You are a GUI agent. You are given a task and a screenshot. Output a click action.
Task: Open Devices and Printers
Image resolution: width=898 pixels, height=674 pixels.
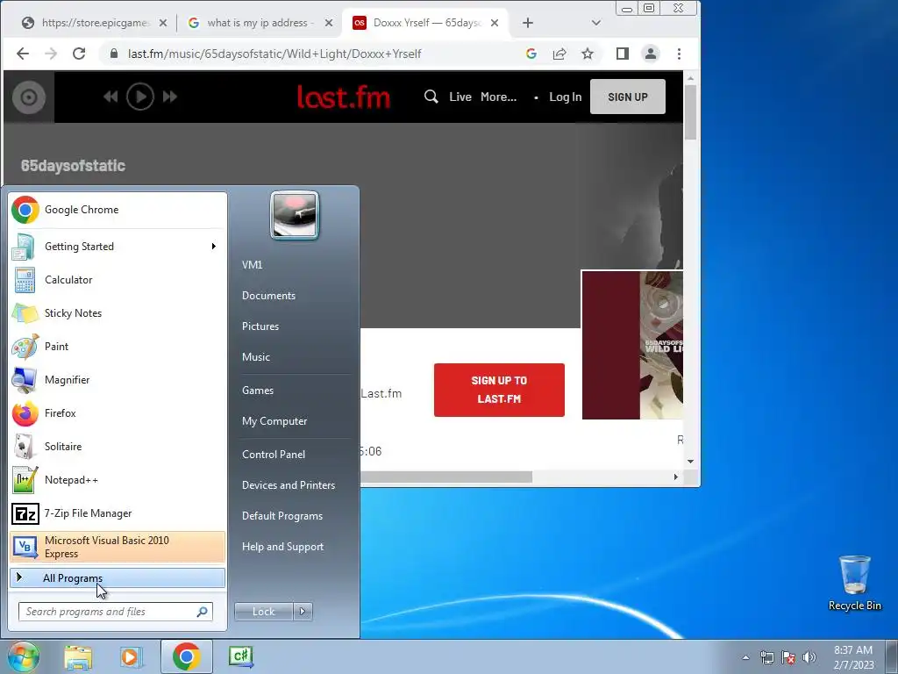click(289, 485)
